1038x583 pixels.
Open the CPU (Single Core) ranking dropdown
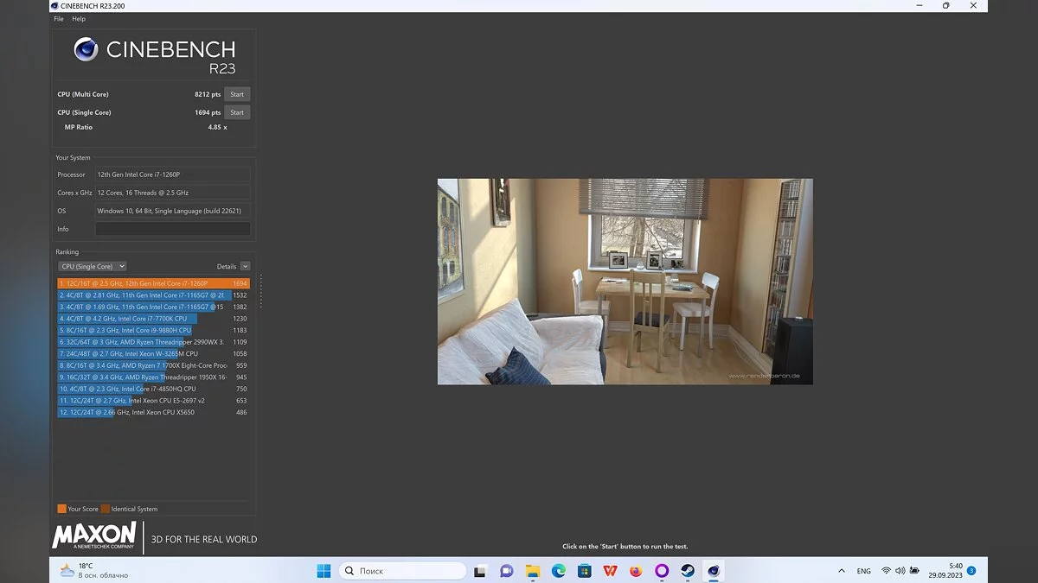tap(92, 267)
